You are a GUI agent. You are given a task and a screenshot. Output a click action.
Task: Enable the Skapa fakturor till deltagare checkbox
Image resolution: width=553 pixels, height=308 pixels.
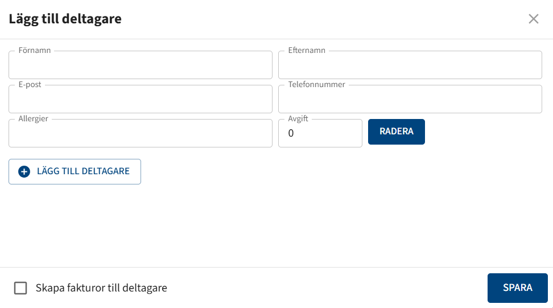(x=20, y=288)
